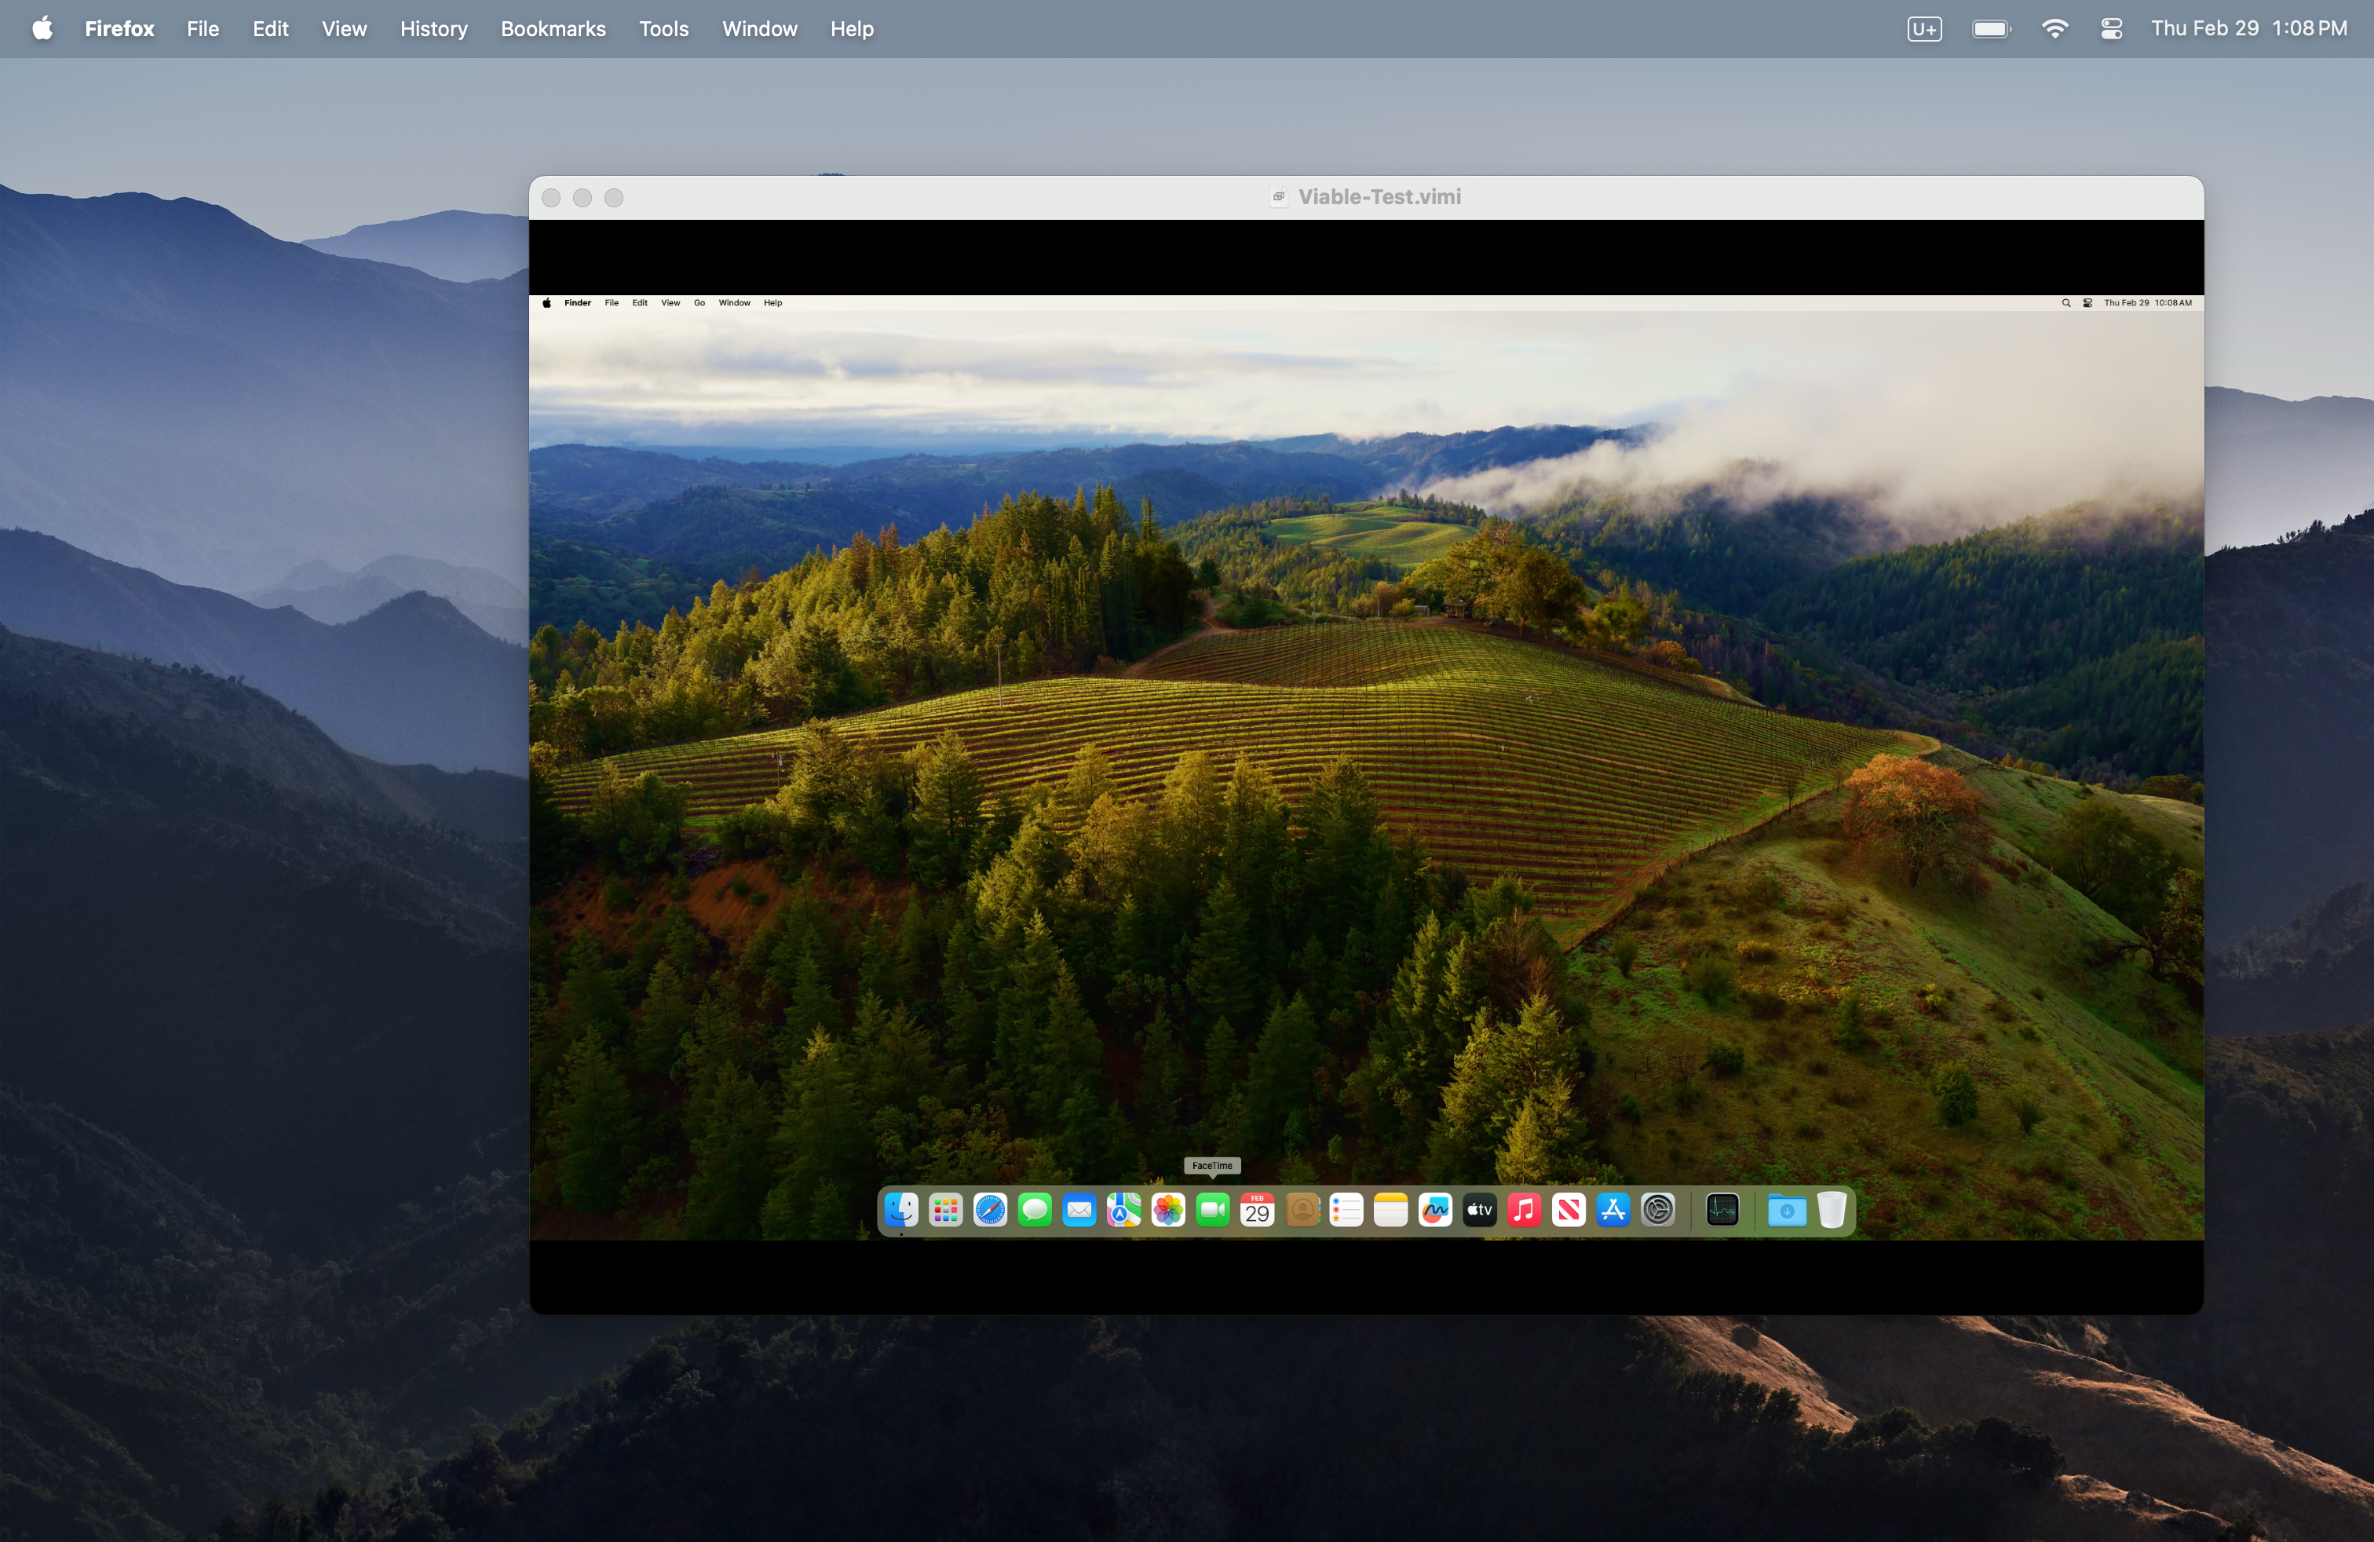Launch Freeform from the VM dock
Viewport: 2374px width, 1542px height.
tap(1435, 1211)
